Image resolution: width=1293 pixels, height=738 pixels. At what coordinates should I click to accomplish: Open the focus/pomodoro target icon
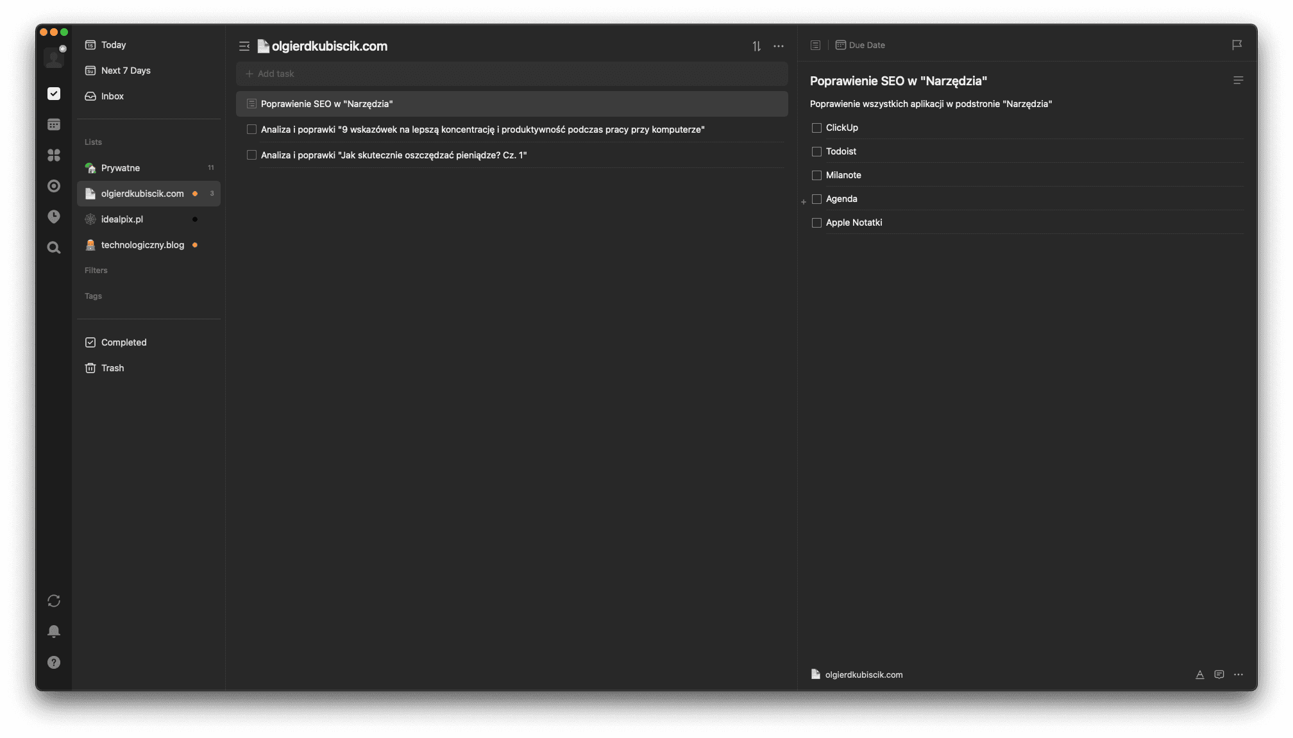tap(54, 186)
